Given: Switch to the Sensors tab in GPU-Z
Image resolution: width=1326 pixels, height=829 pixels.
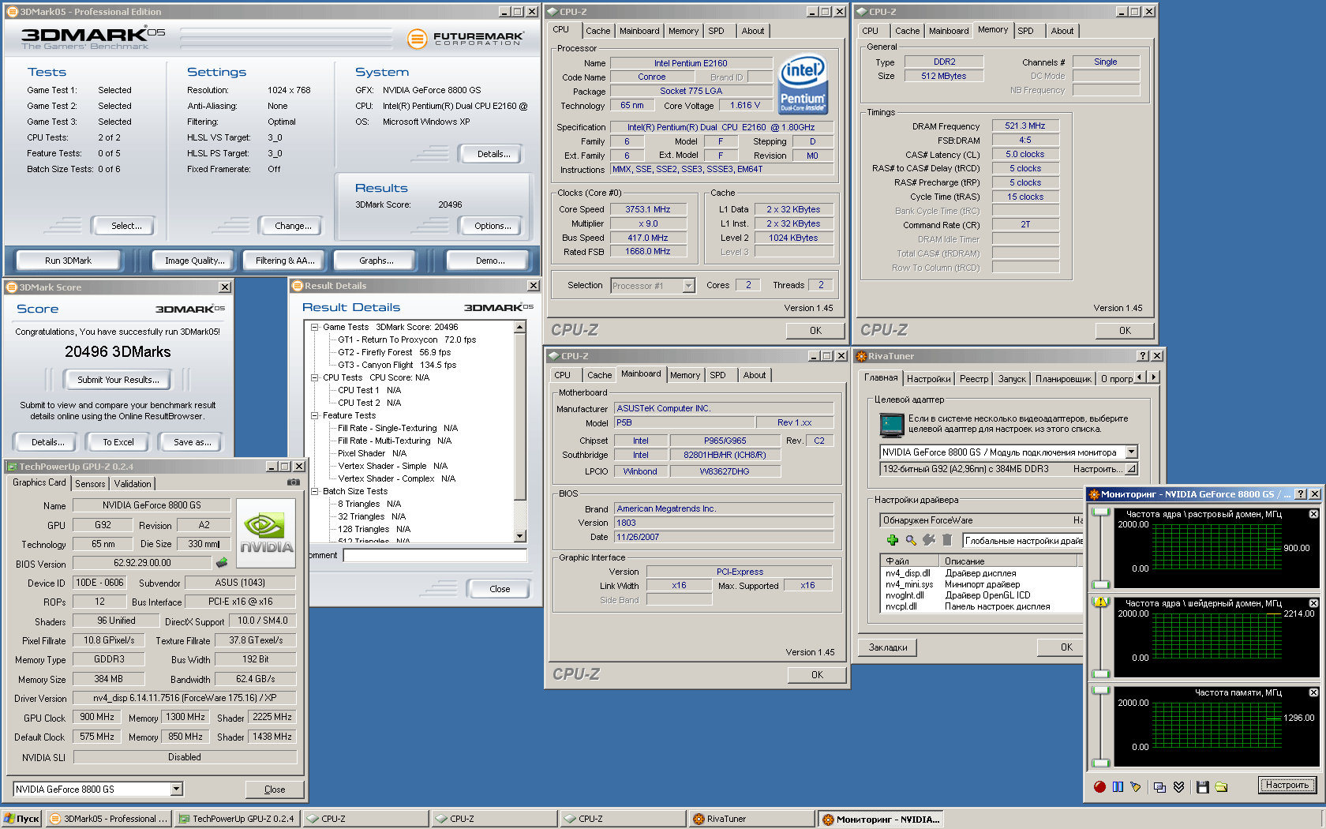Looking at the screenshot, I should (90, 484).
